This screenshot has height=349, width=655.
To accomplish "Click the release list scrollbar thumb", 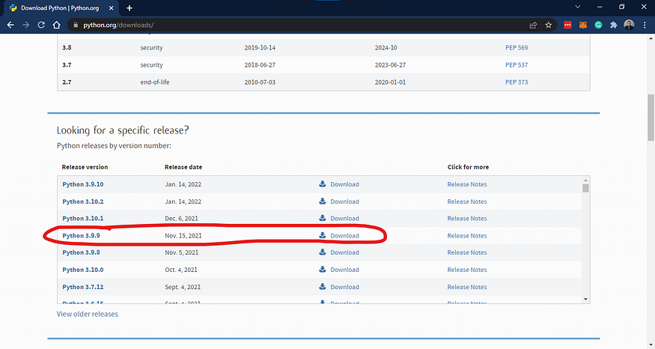I will coord(585,188).
